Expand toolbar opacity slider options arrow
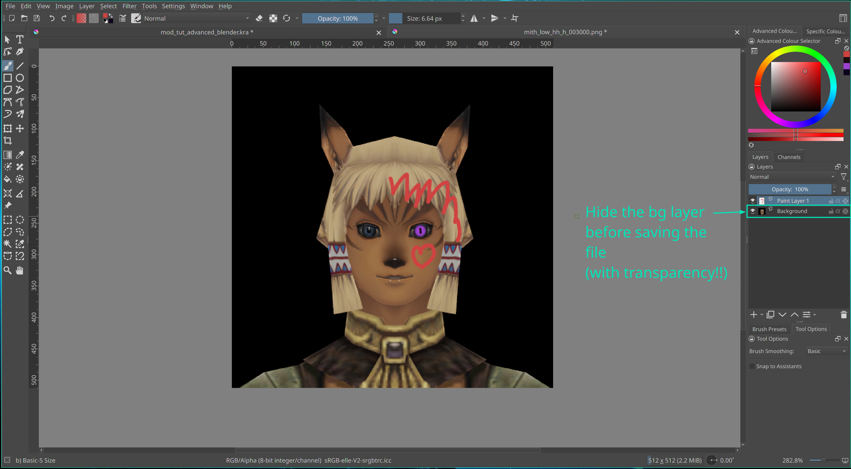The image size is (851, 469). pos(383,18)
